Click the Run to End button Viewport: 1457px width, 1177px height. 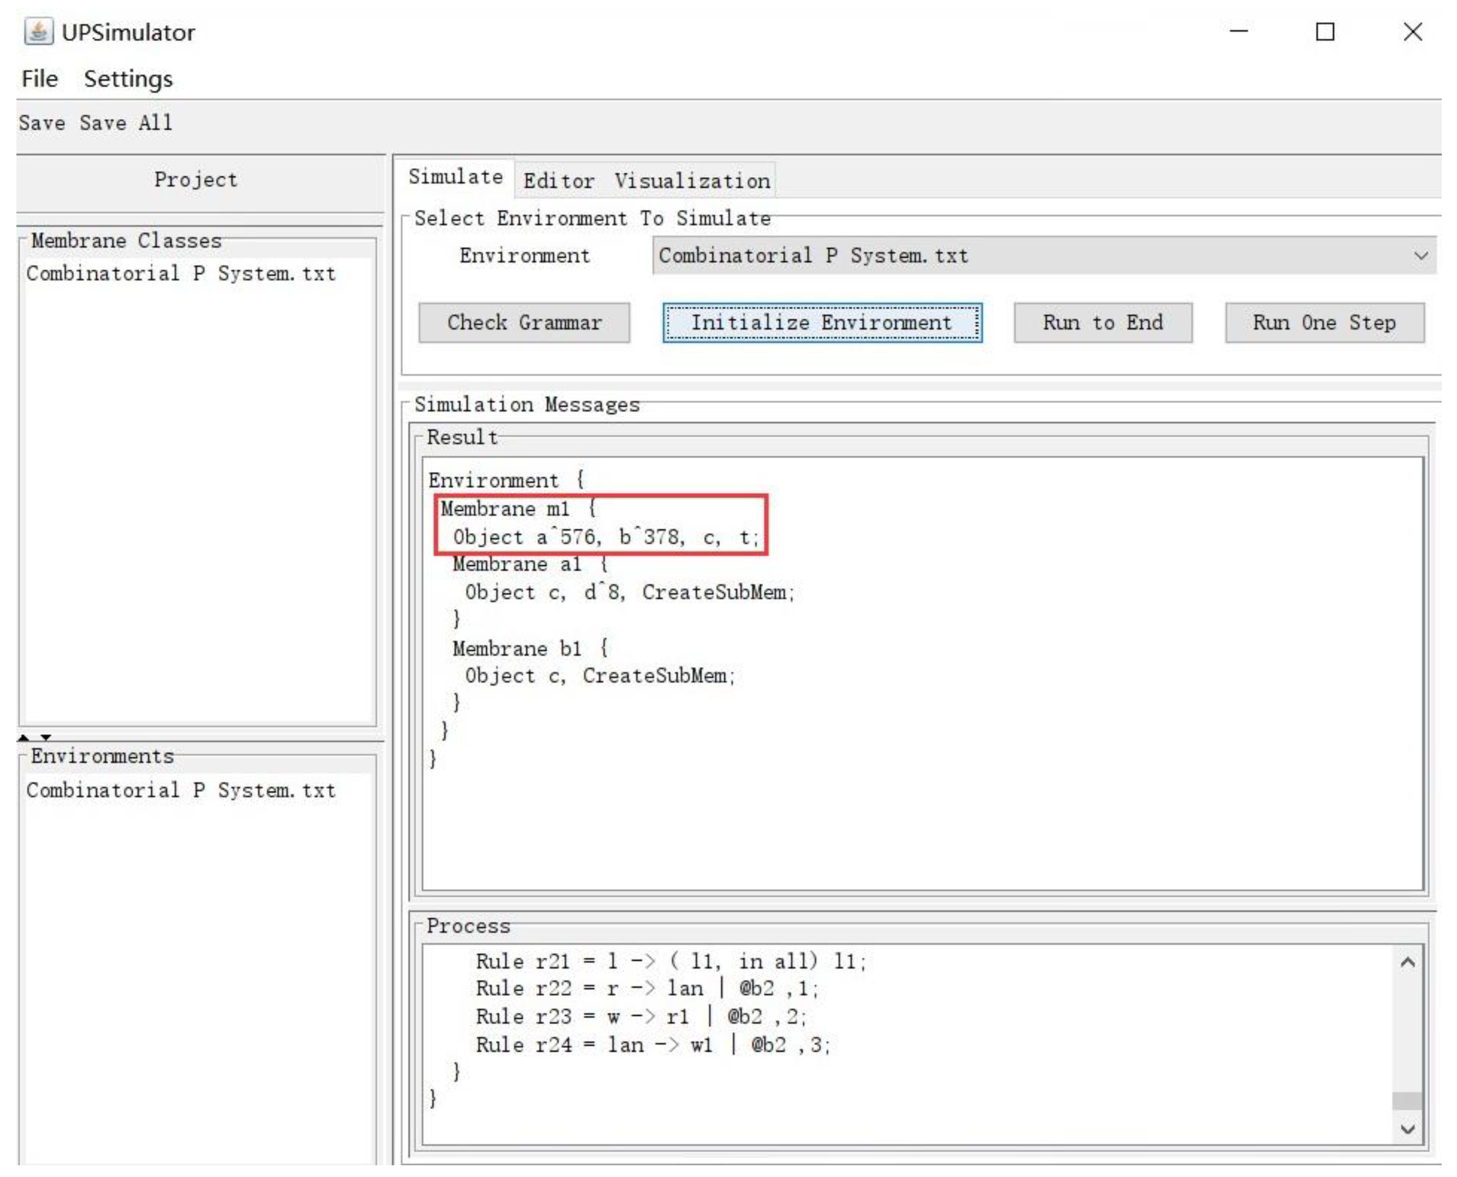[1102, 323]
